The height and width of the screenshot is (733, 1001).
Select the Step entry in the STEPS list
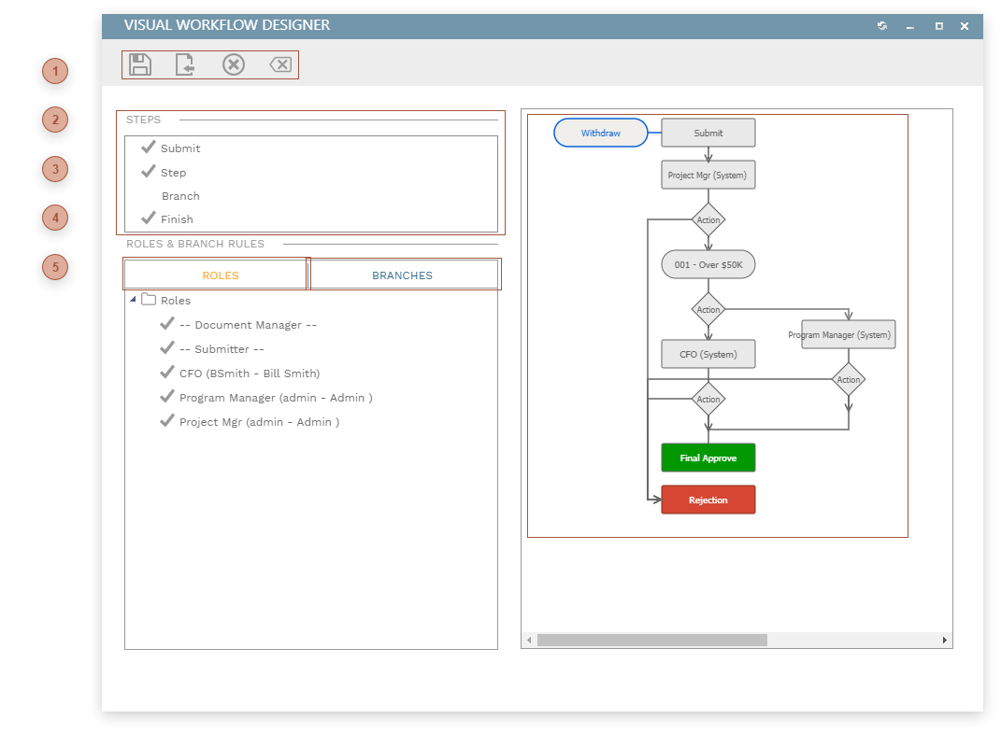174,172
